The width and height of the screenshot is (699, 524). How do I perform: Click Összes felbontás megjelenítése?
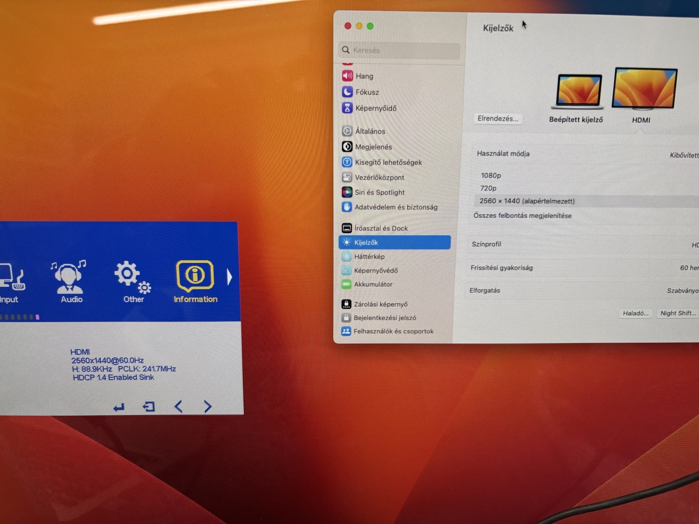click(523, 216)
